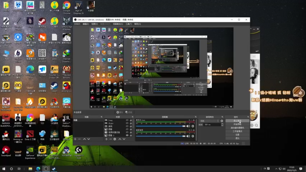Select the Internet Download Manager desktop icon
The height and width of the screenshot is (172, 306).
pos(66,56)
